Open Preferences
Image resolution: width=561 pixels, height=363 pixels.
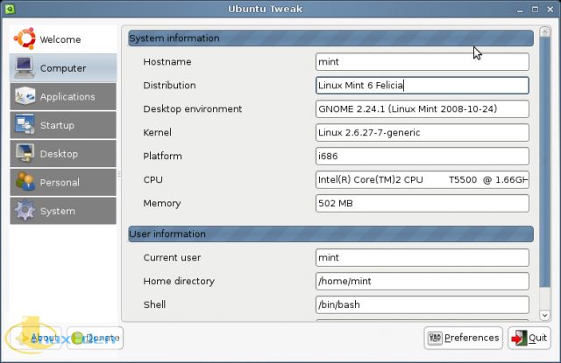pos(464,338)
